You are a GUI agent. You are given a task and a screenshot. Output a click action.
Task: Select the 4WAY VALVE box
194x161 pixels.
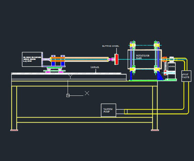click(x=186, y=76)
